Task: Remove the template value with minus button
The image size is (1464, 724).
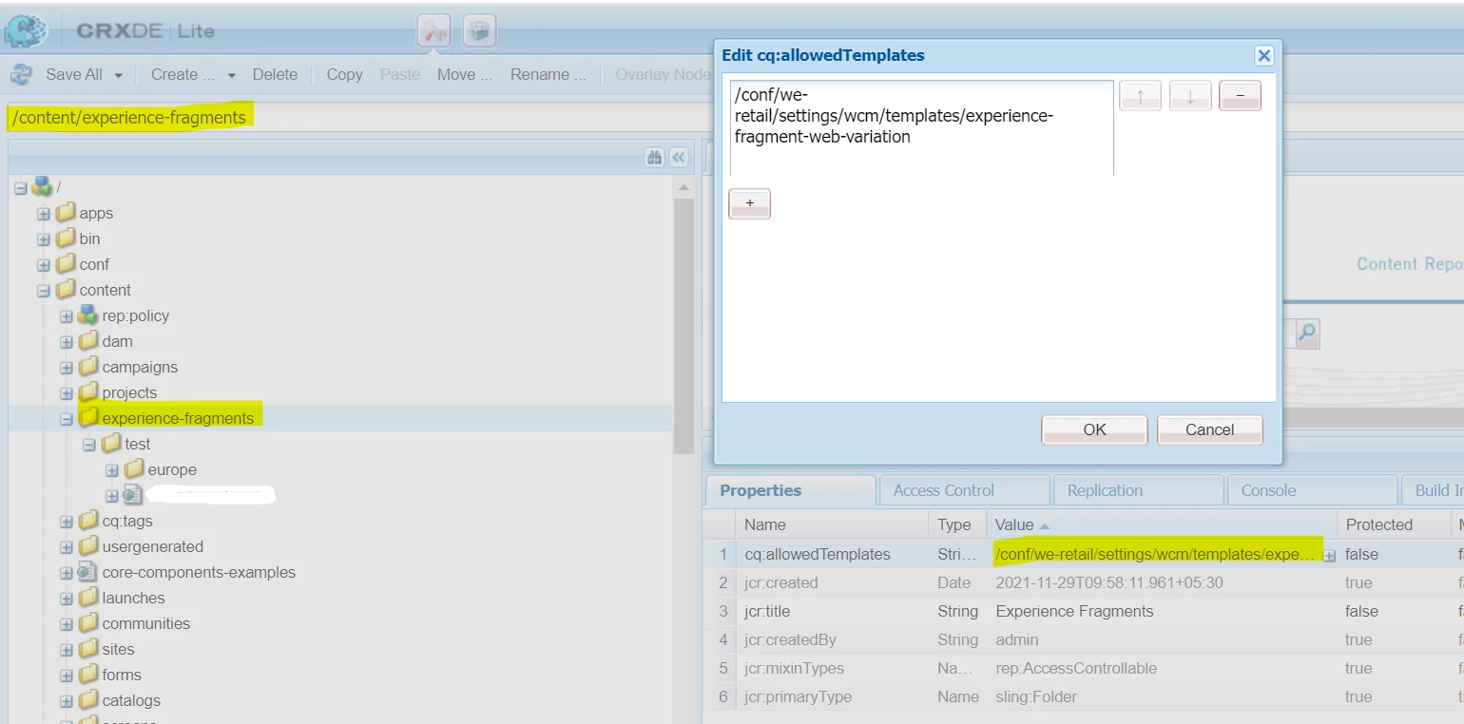Action: click(x=1240, y=96)
